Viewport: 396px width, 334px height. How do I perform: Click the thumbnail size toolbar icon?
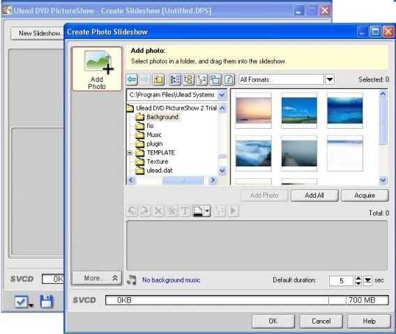pyautogui.click(x=215, y=79)
